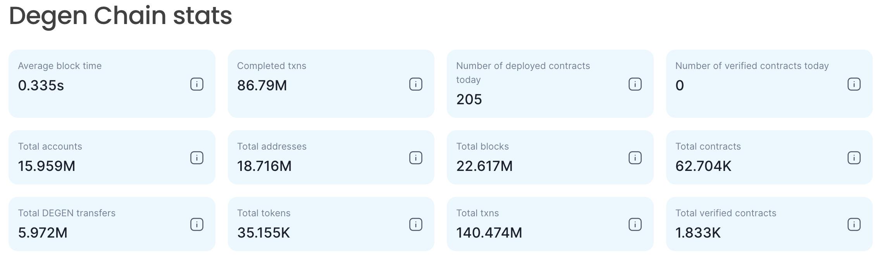Select the 1.833K verified contracts value

pos(698,233)
